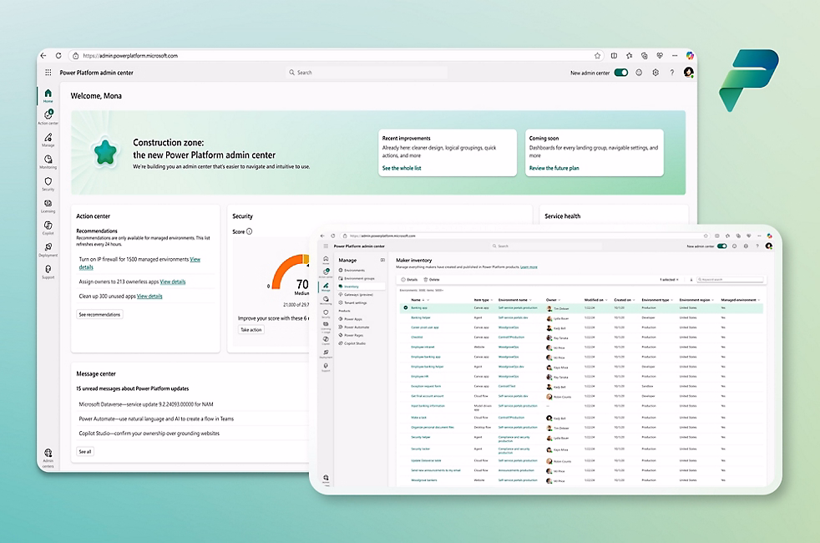Click the See recommendations button
The width and height of the screenshot is (820, 543).
pos(99,314)
